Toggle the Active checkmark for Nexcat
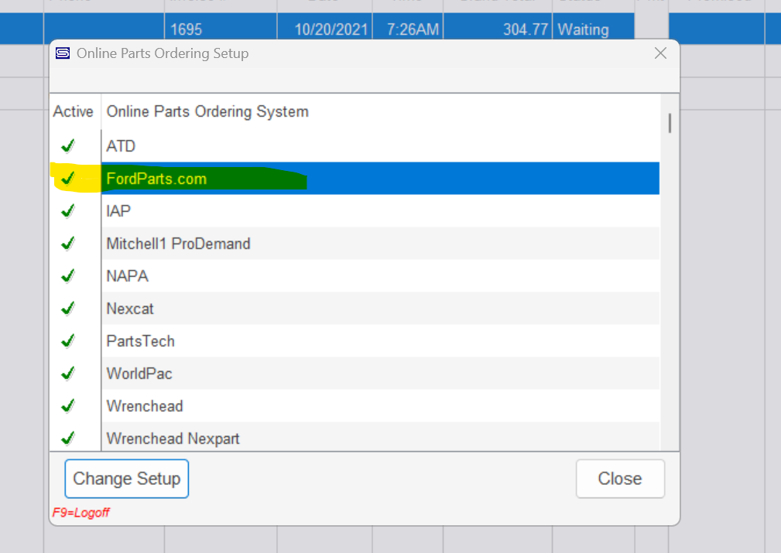This screenshot has width=781, height=553. [x=68, y=309]
